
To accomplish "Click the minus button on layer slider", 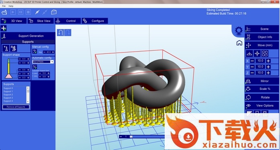I will pyautogui.click(x=121, y=137).
